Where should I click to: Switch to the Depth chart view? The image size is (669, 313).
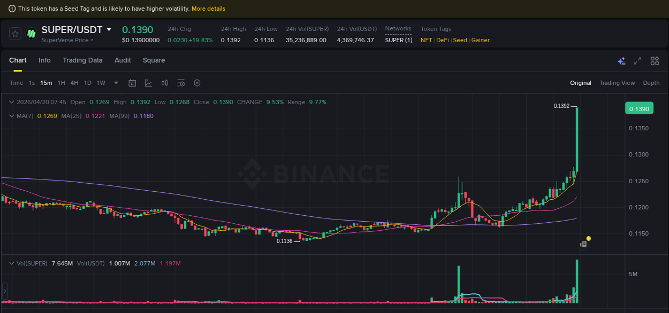click(651, 83)
